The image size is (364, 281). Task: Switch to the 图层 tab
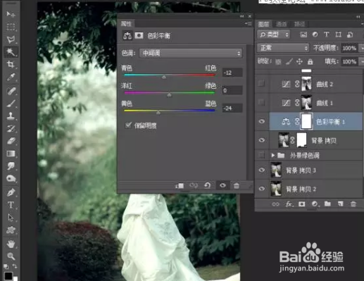(263, 24)
